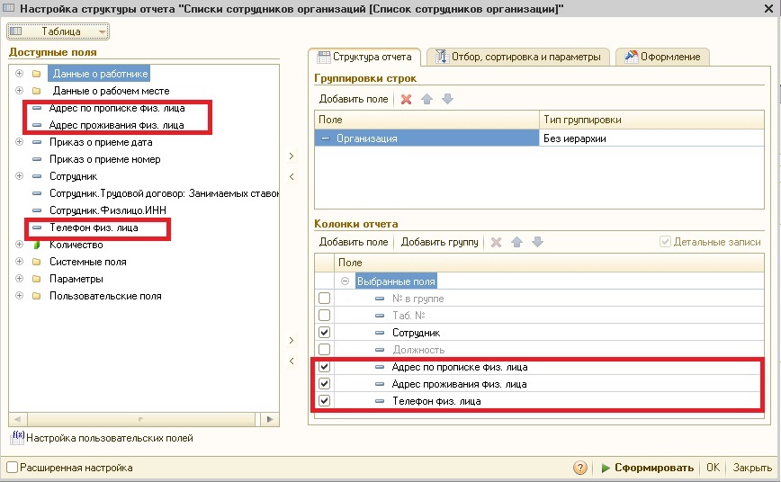Expand the Данные о рабочем месте node
This screenshot has height=482, width=781.
click(19, 90)
